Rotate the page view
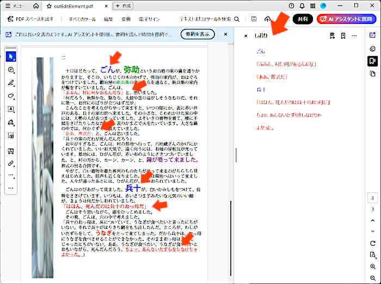The height and width of the screenshot is (284, 381). (x=372, y=243)
